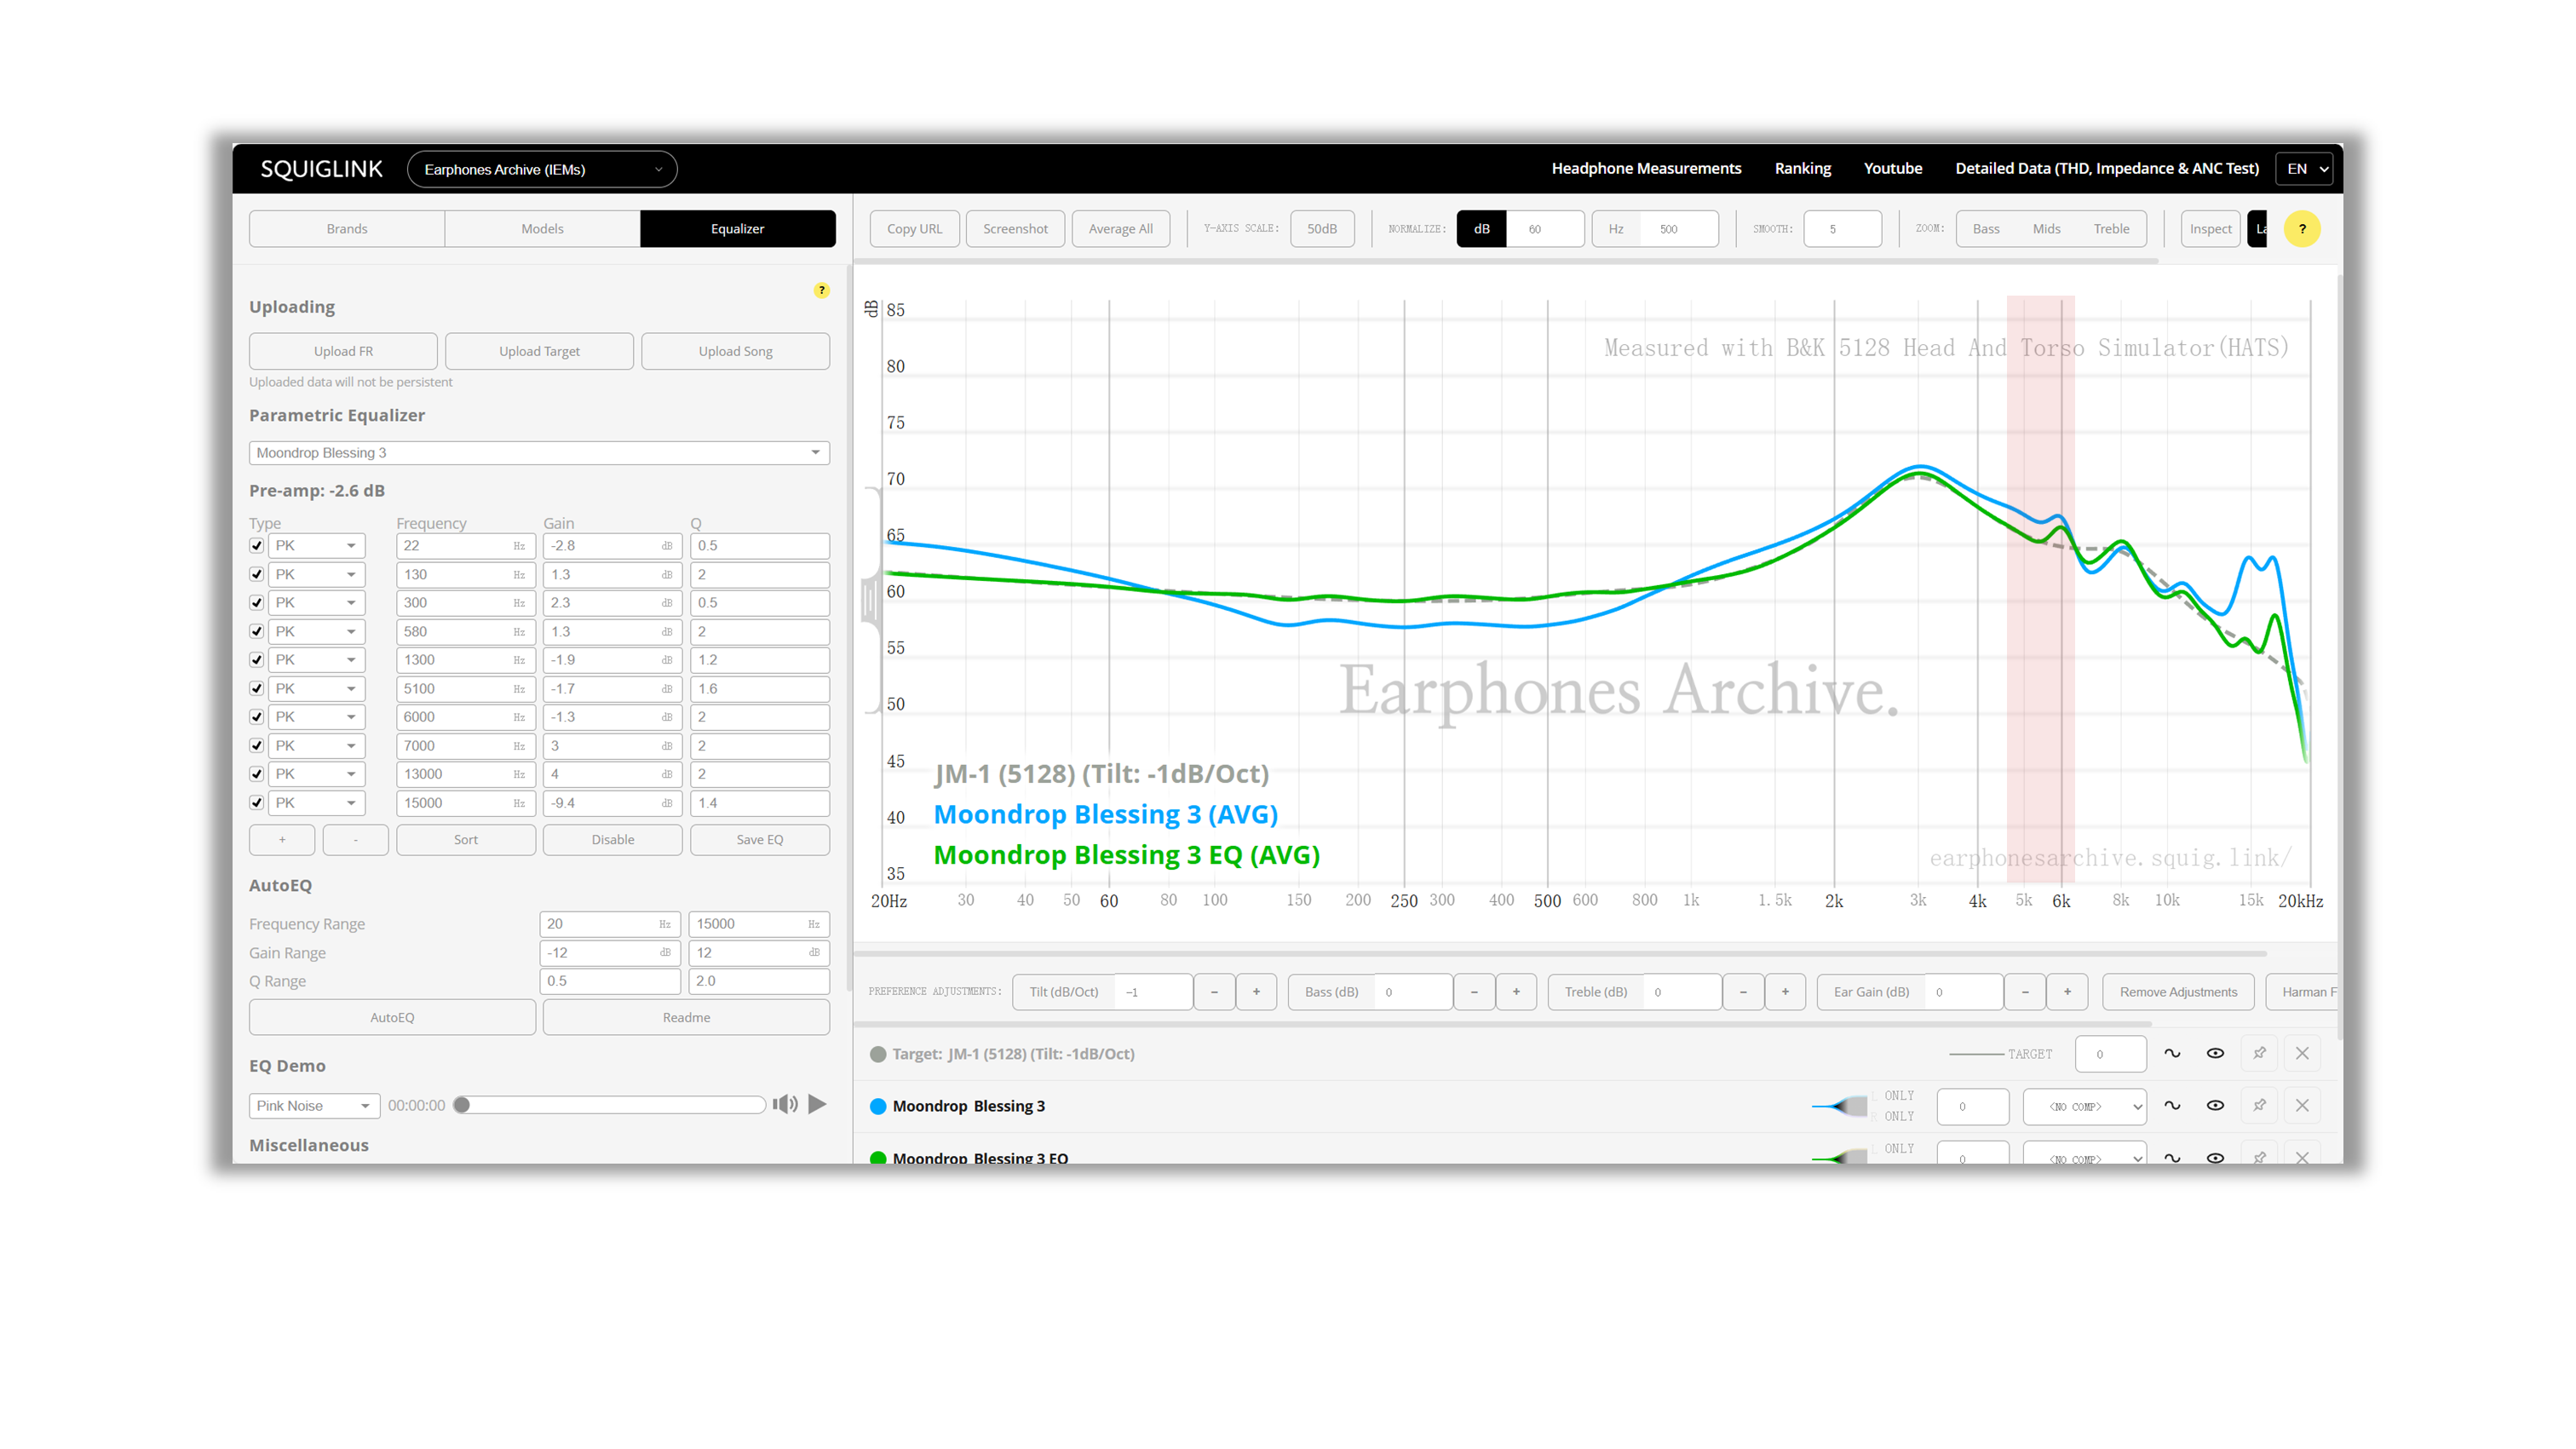2576x1449 pixels.
Task: Open the yellow help icon in the graph toolbar
Action: coord(2302,229)
